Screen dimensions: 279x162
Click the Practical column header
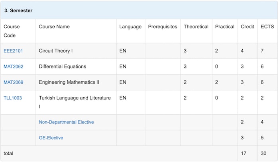(x=224, y=27)
